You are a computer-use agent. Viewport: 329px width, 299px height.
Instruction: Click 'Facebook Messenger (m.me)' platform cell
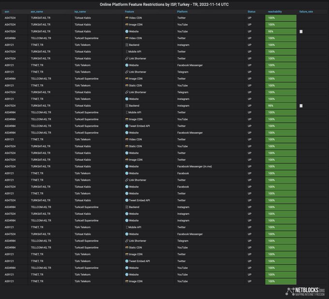click(x=194, y=166)
